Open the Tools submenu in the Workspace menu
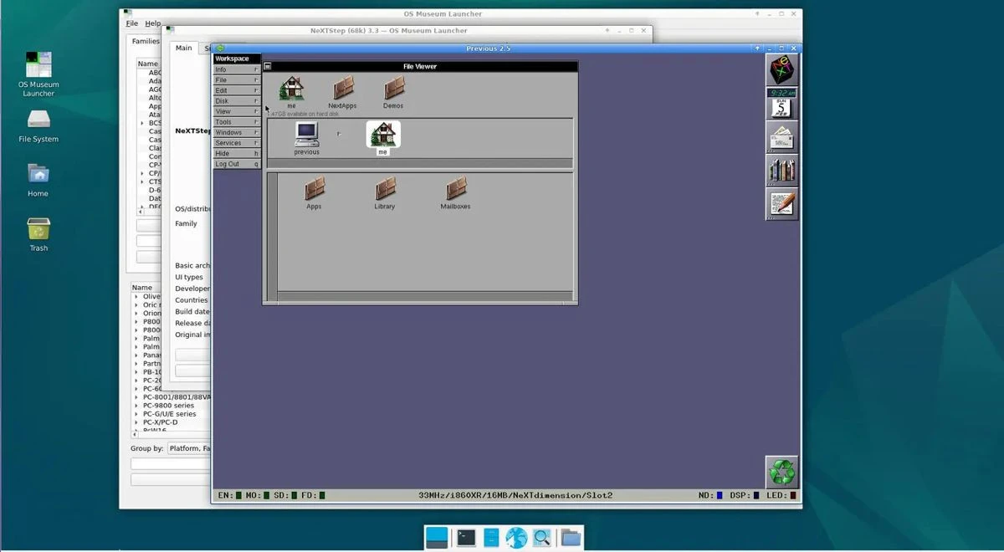The height and width of the screenshot is (552, 1004). coord(237,122)
